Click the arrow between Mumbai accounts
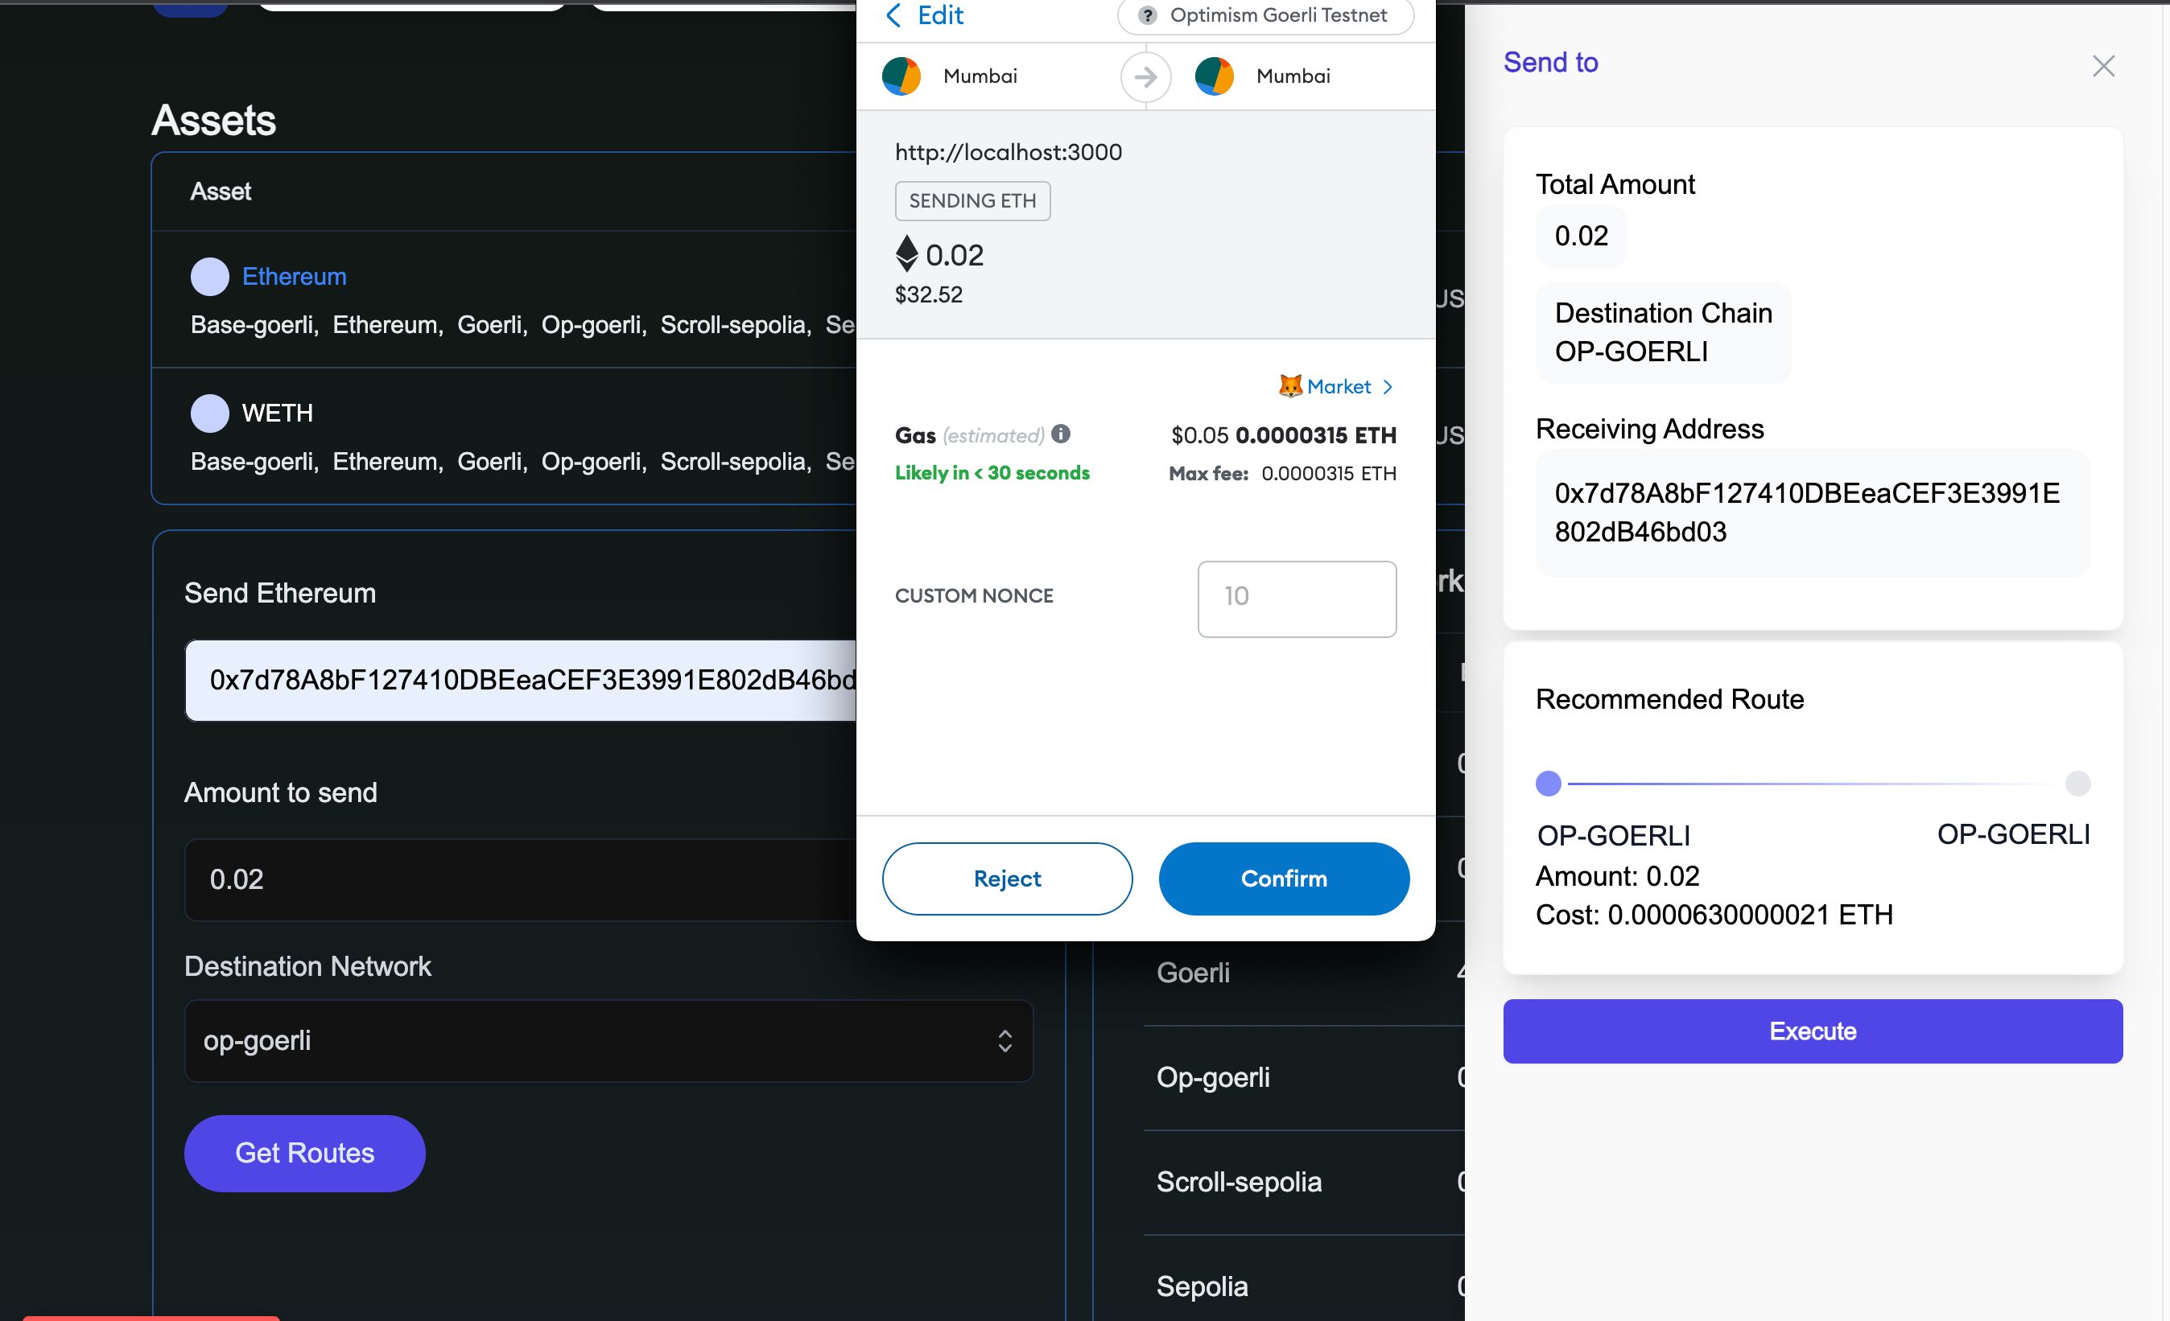2170x1321 pixels. point(1145,77)
